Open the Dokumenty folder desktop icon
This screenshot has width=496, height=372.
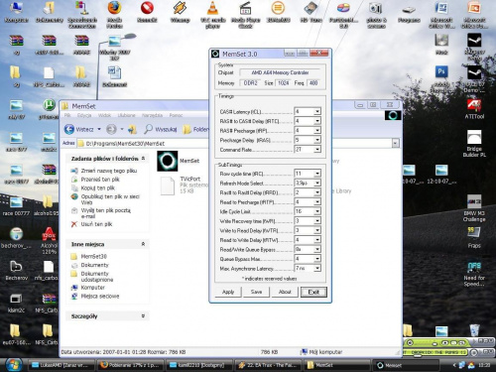(x=49, y=12)
